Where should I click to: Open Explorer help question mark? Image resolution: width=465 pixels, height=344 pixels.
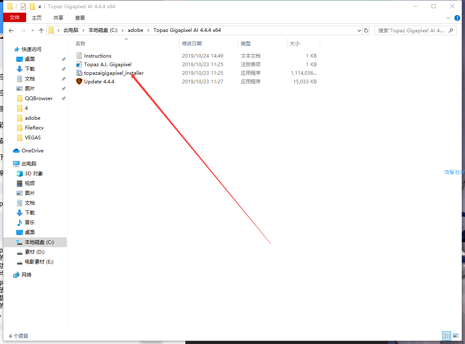[457, 18]
